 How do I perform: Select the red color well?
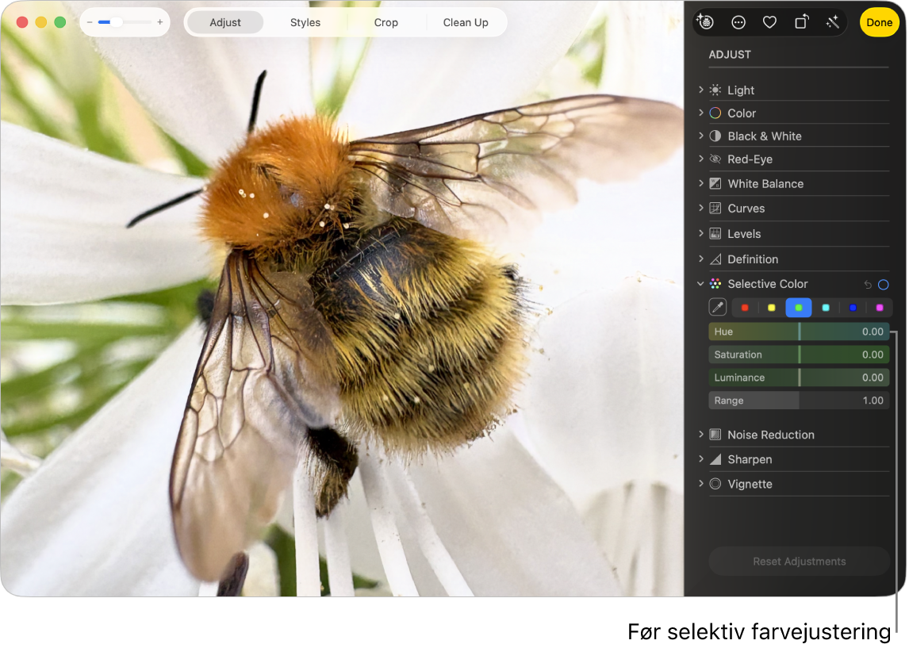[745, 308]
